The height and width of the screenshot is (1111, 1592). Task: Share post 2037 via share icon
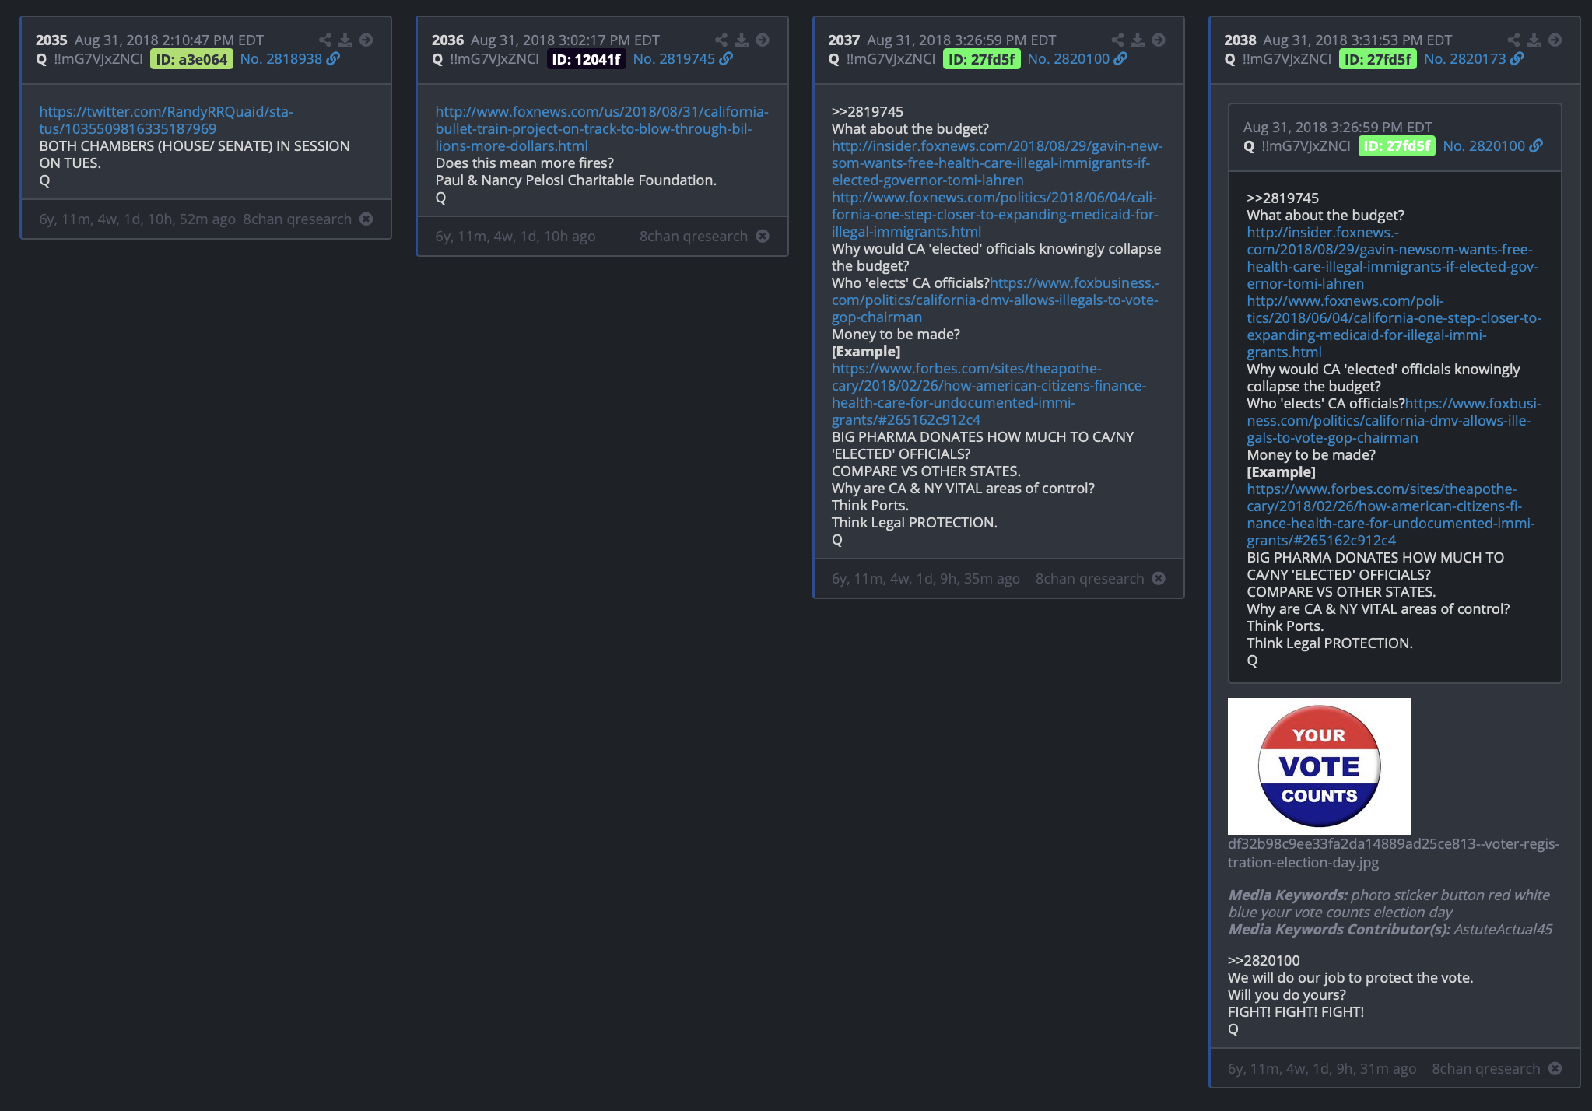[1117, 40]
